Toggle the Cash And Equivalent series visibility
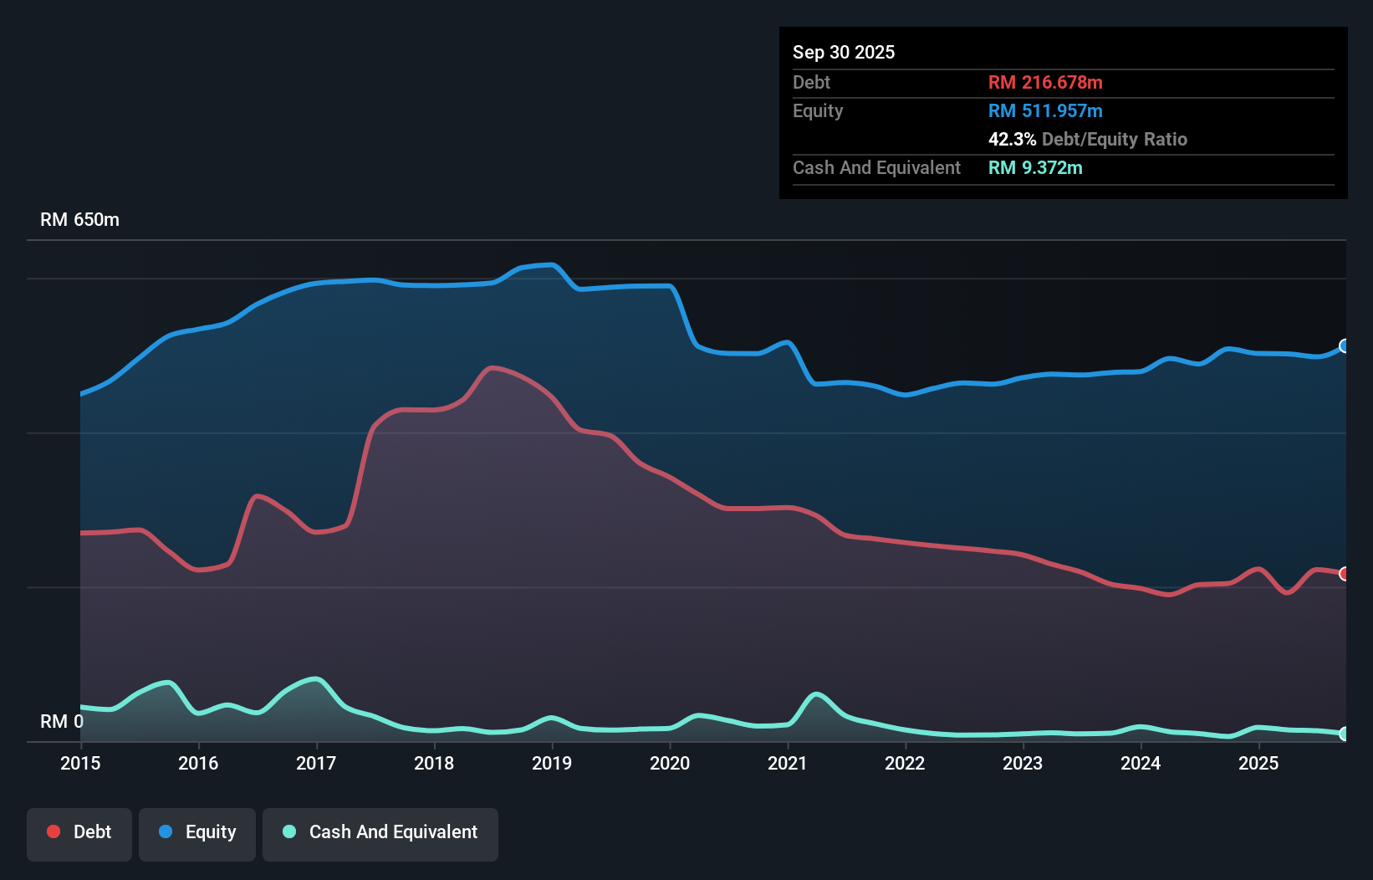 [x=380, y=831]
